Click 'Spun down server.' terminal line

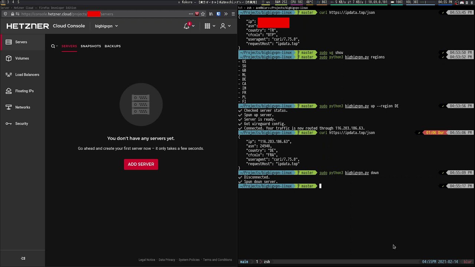point(261,182)
